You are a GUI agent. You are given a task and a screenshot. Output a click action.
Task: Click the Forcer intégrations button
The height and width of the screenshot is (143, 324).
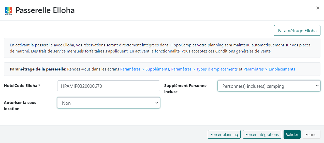[x=262, y=134]
